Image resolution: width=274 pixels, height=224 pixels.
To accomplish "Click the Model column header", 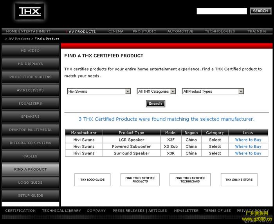I will coord(171,133).
